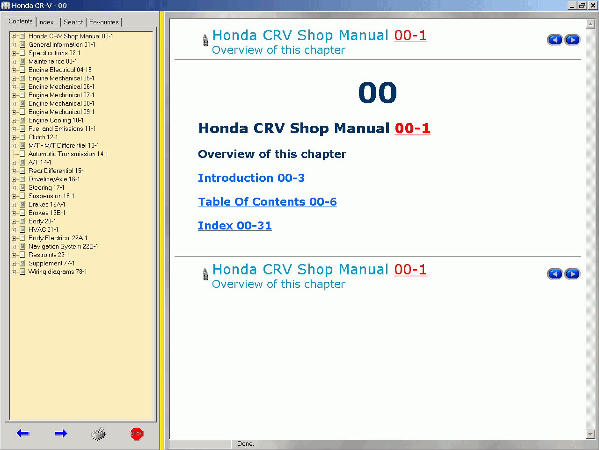Expand the Rear Differential 15-1 node
599x450 pixels.
[14, 171]
